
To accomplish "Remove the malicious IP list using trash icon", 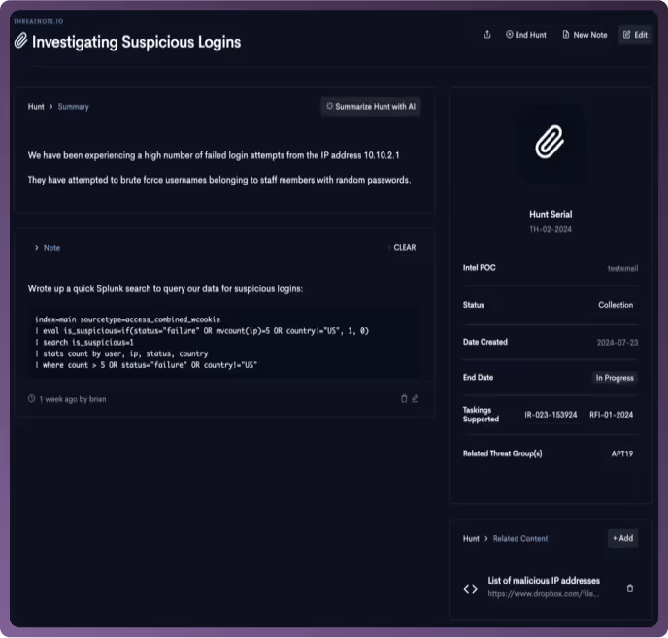I will coord(630,588).
